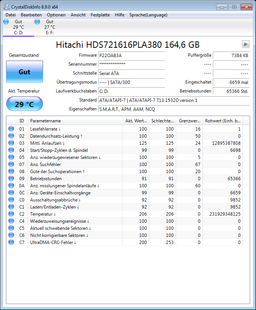This screenshot has width=256, height=310.
Task: Click status icon of Ausschaltungsabbrüche row
Action: click(11, 200)
